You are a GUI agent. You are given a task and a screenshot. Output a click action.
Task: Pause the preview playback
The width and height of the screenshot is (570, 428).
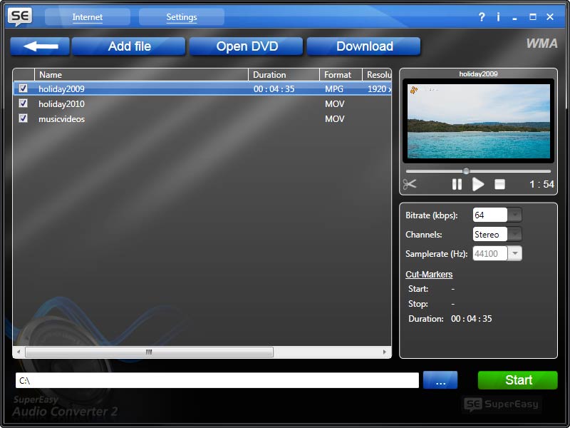coord(457,184)
